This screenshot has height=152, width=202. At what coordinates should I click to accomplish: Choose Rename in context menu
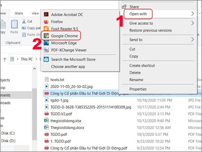tap(136, 80)
